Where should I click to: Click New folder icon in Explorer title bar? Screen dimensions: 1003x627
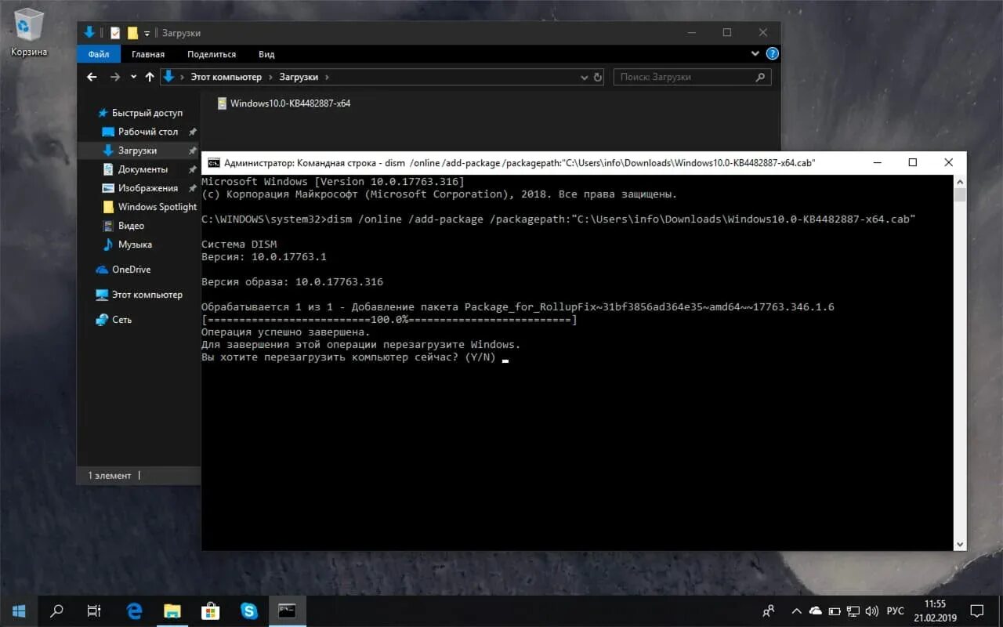132,33
